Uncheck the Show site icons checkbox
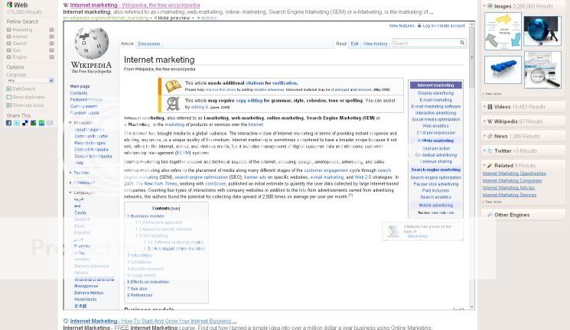The width and height of the screenshot is (570, 330). pos(9,105)
